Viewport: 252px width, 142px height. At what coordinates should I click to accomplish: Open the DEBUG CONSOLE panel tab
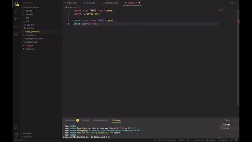101,120
